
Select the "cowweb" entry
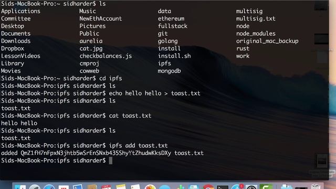89,71
